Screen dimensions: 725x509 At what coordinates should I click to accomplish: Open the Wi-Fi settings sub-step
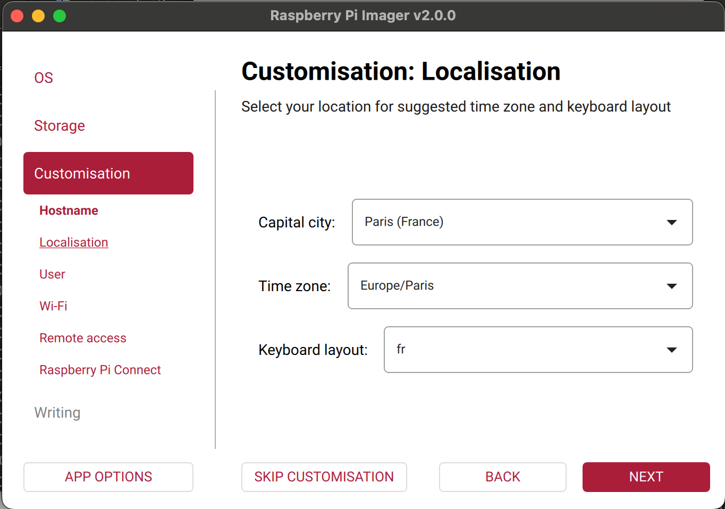click(x=53, y=306)
